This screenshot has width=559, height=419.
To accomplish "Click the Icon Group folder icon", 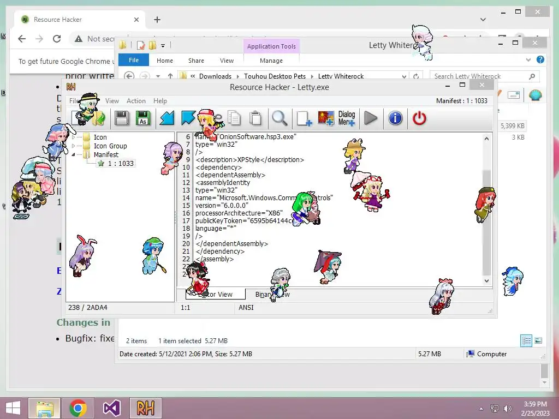I will click(86, 146).
